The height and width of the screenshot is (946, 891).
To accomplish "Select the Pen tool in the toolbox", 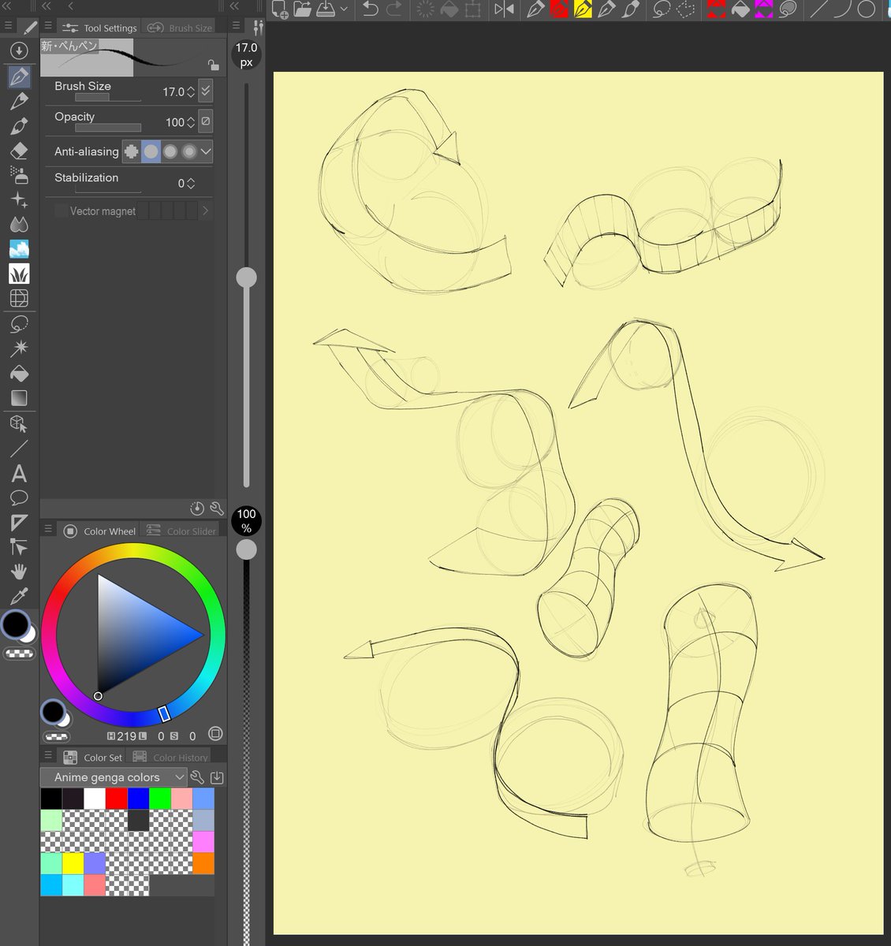I will 19,76.
